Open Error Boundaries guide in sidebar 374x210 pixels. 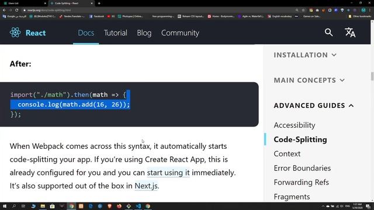(x=302, y=168)
